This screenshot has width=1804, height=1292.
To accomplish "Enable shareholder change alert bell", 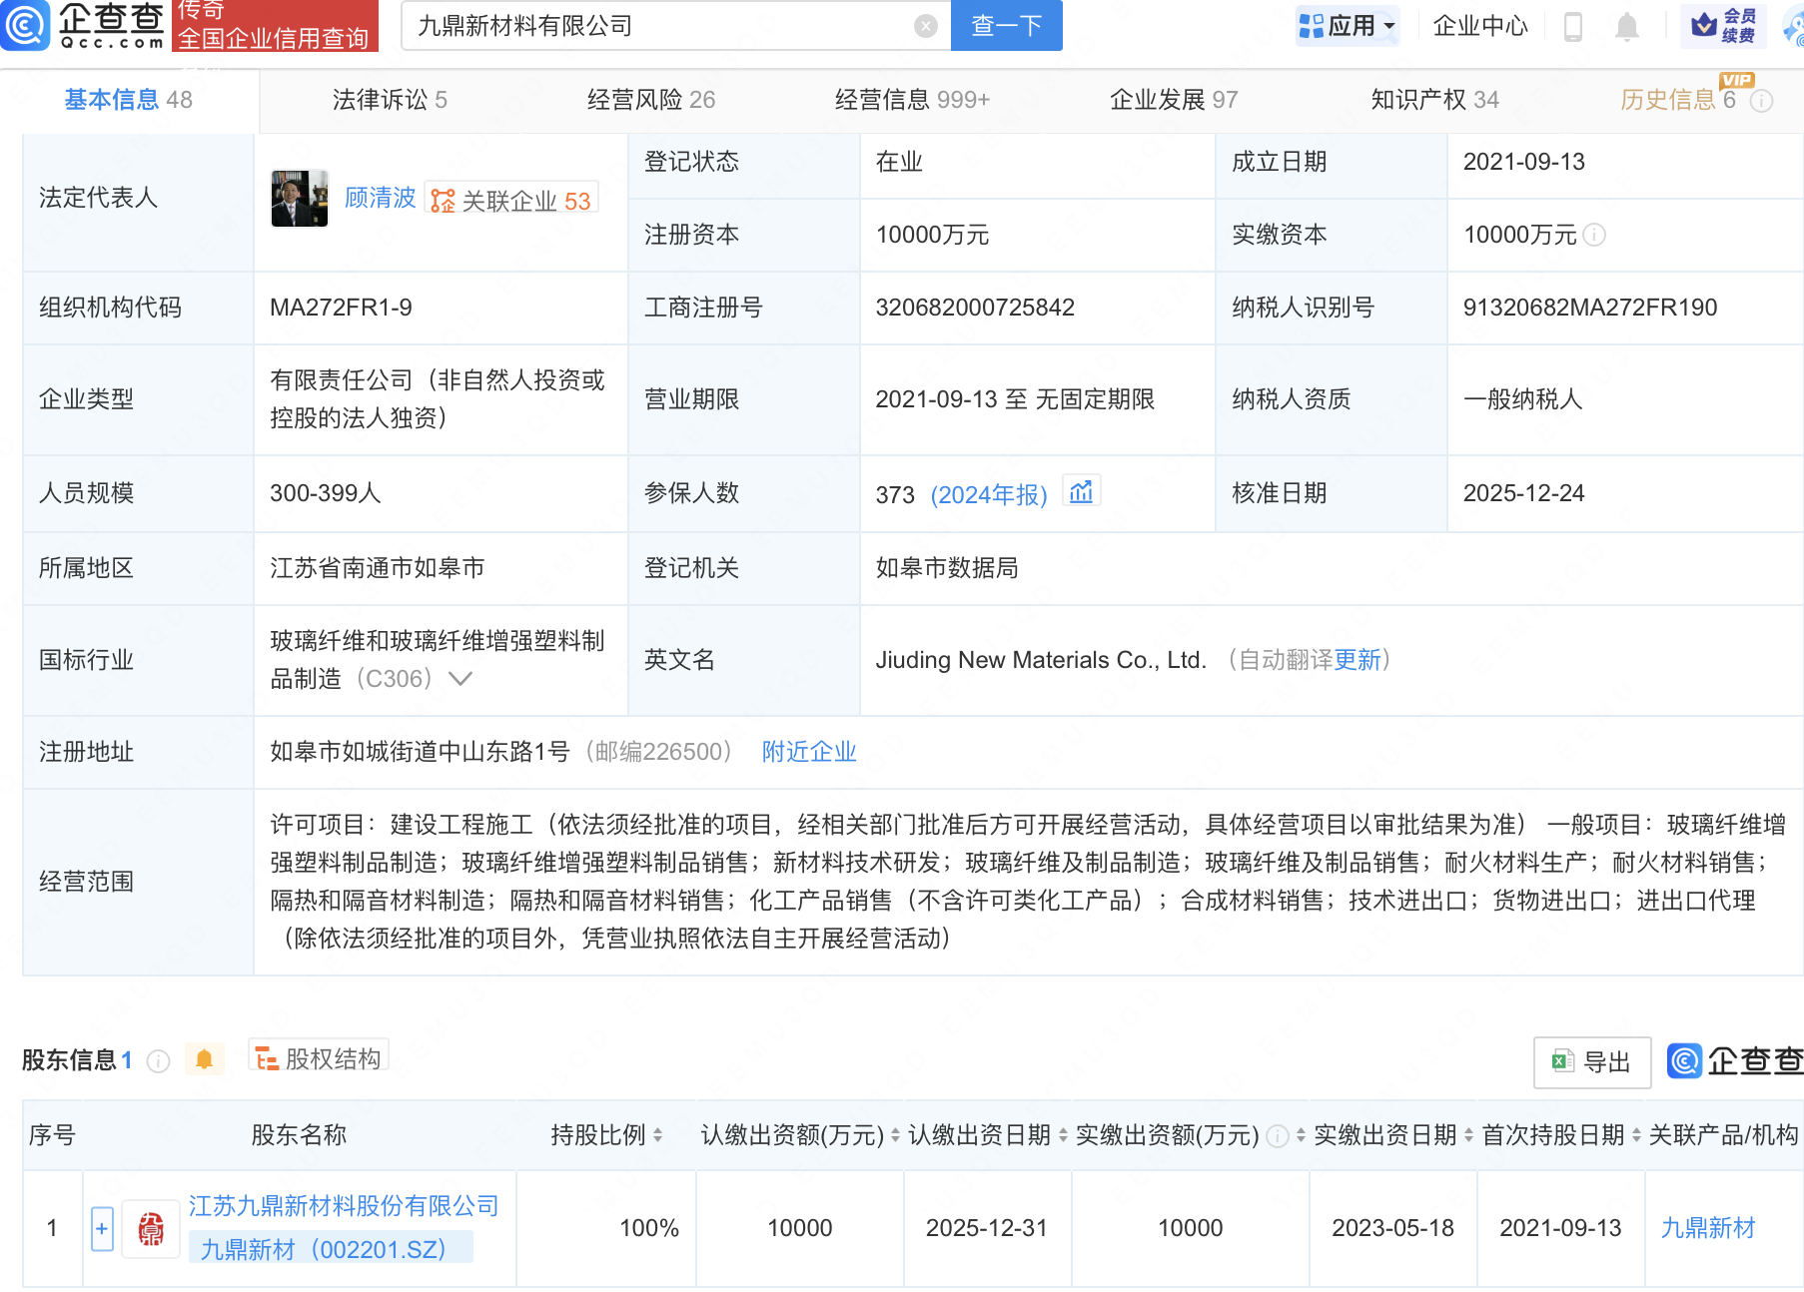I will [205, 1059].
